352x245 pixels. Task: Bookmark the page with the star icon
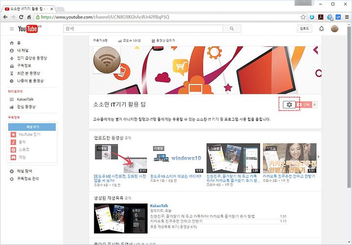click(303, 17)
